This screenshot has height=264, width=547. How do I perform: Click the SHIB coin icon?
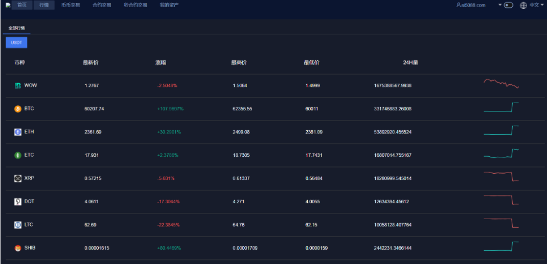point(18,248)
